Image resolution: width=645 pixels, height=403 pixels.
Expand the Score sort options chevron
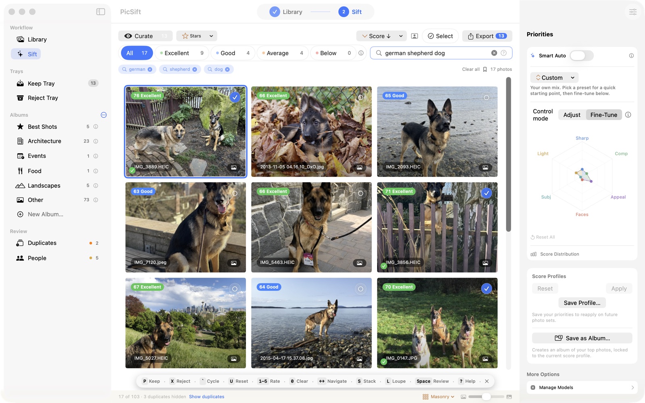(401, 36)
